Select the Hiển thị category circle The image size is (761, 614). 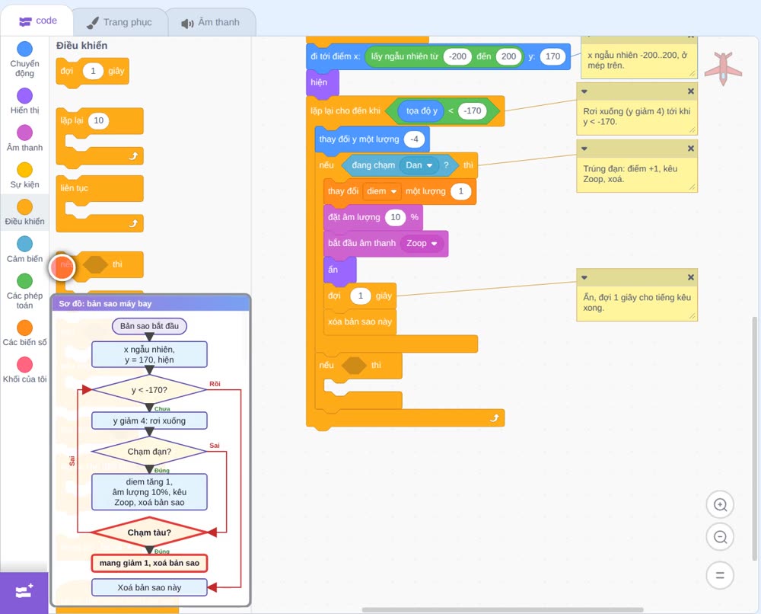point(24,96)
